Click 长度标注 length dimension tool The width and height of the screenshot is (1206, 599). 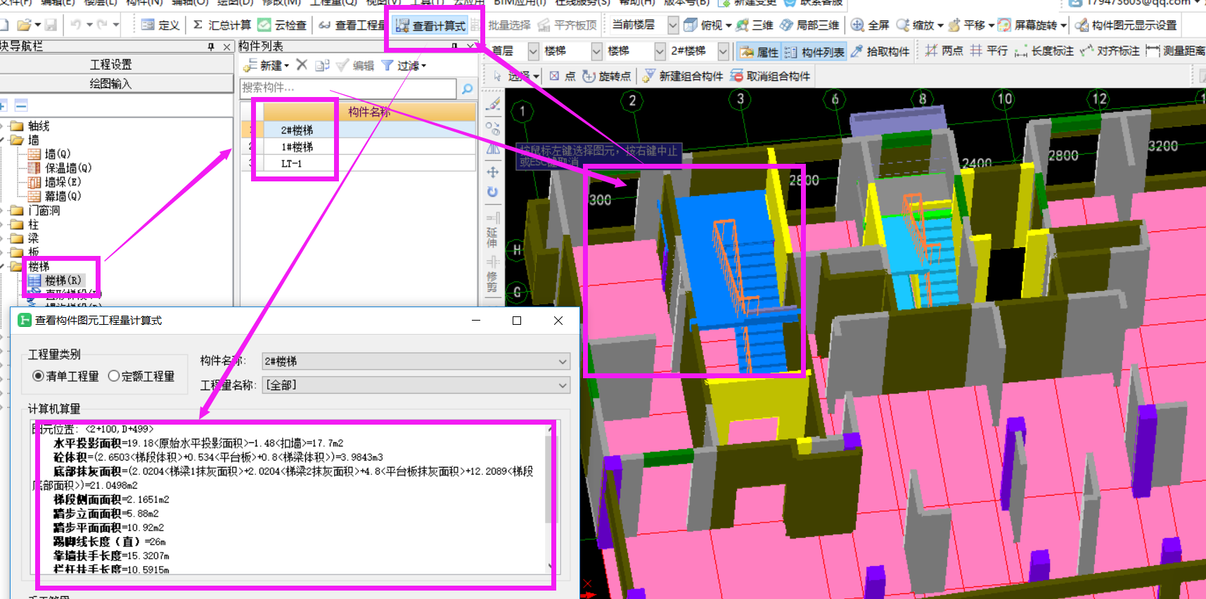[x=1044, y=51]
